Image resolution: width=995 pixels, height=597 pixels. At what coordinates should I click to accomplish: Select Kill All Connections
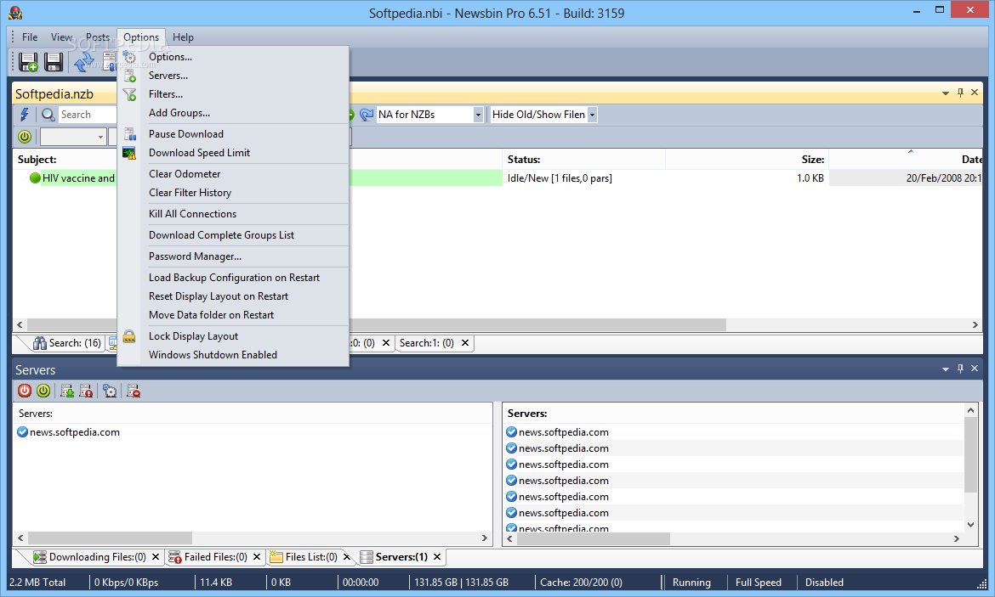pyautogui.click(x=233, y=213)
